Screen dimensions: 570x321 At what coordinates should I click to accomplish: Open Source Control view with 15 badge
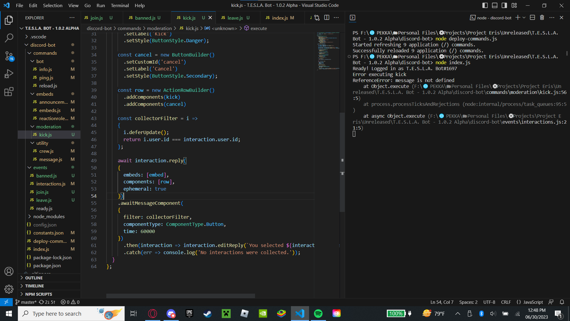coord(9,56)
